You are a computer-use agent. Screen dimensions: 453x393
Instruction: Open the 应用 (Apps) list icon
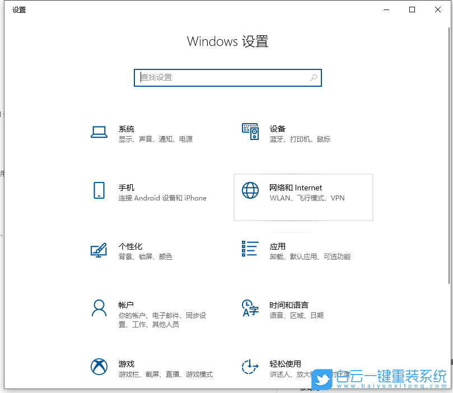[250, 249]
